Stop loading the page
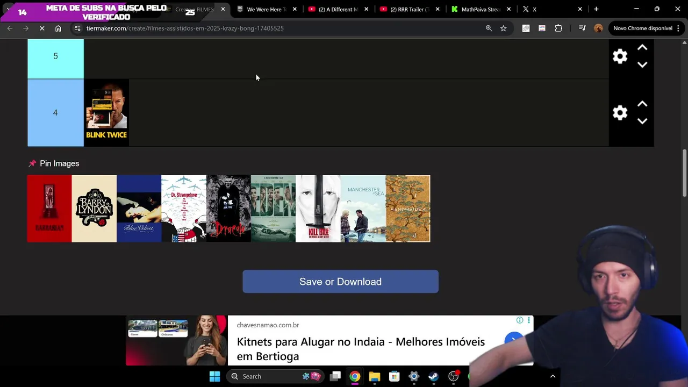The height and width of the screenshot is (387, 688). coord(42,28)
